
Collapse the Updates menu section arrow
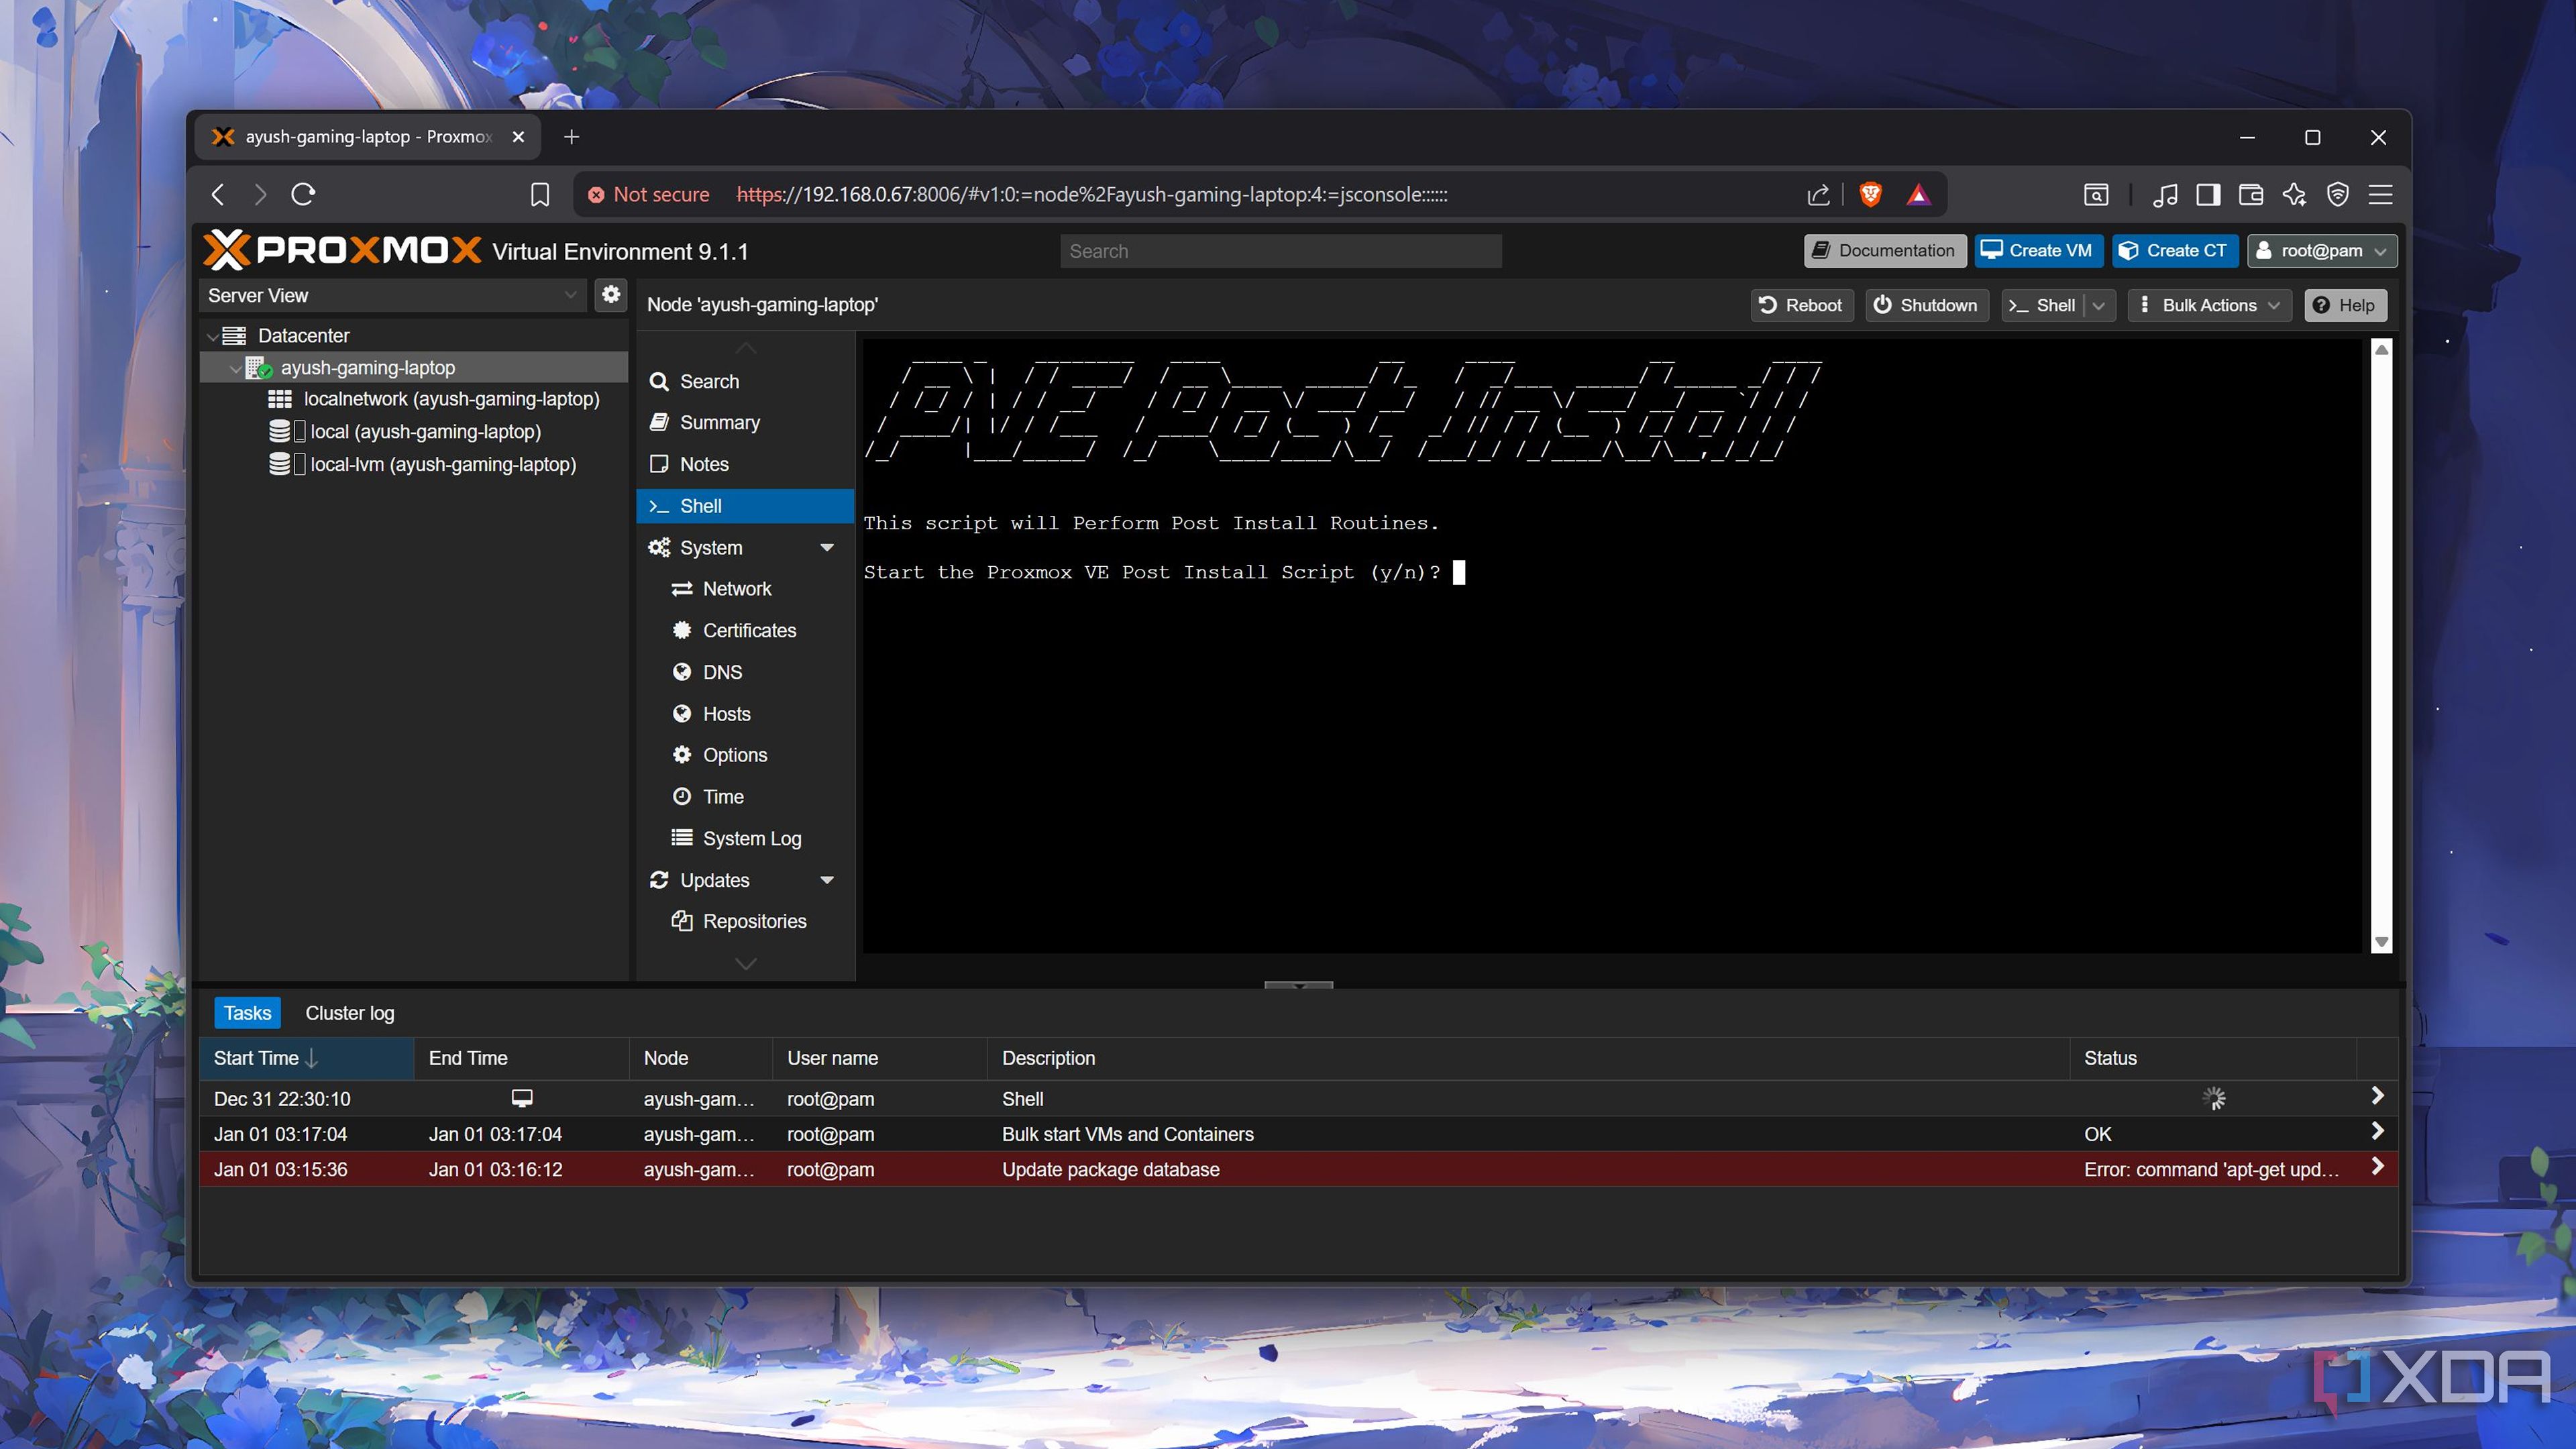tap(827, 880)
